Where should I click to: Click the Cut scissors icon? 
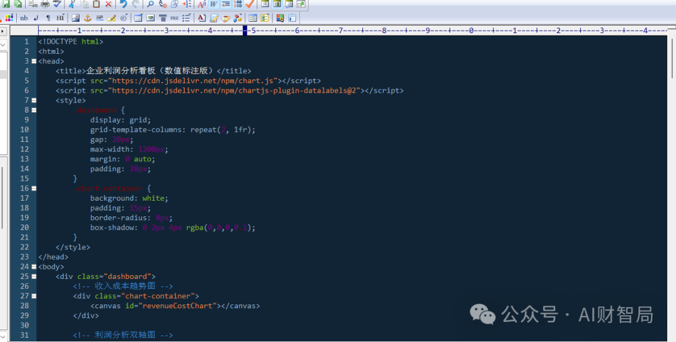click(x=71, y=4)
